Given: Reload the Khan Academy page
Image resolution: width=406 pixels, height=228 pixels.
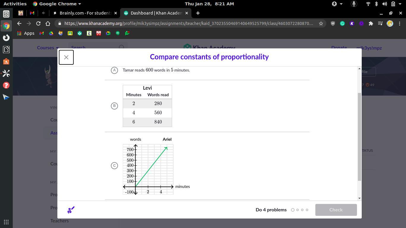Looking at the screenshot, I should coord(38,23).
